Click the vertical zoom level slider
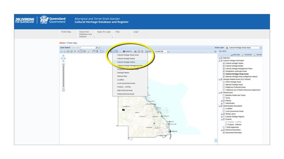 (x=64, y=76)
